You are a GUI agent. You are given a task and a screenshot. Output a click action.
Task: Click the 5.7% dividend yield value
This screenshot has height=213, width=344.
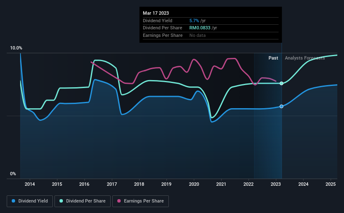pyautogui.click(x=194, y=21)
